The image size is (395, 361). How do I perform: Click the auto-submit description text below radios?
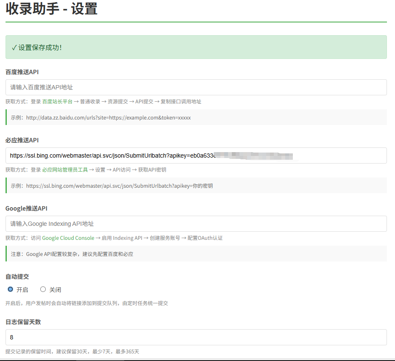[86, 303]
